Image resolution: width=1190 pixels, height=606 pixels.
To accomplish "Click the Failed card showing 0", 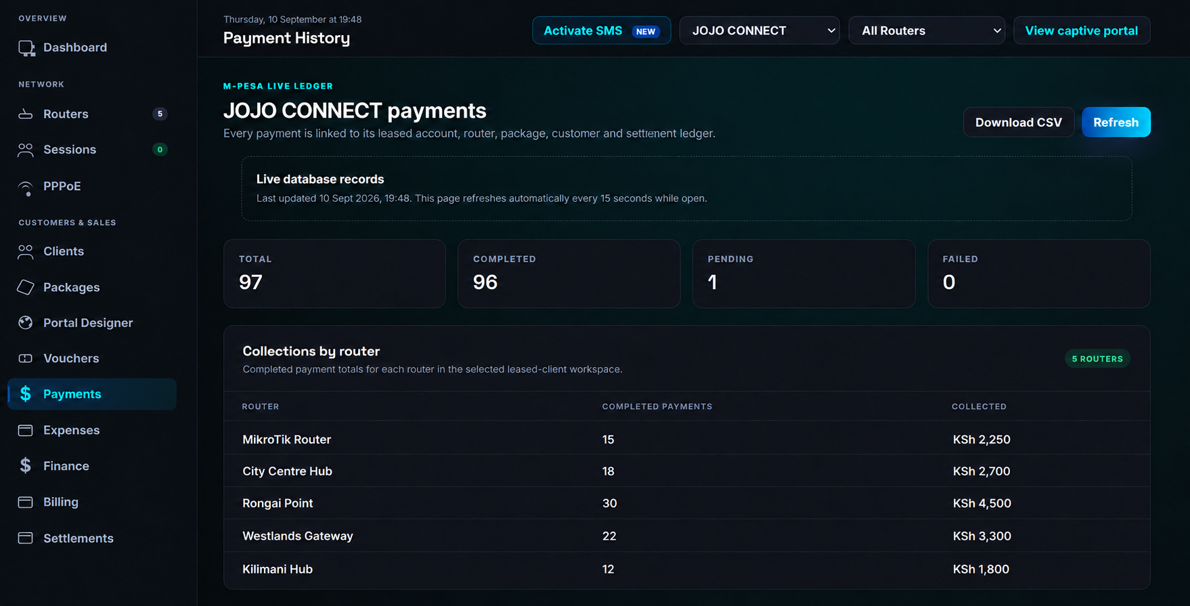I will [x=1038, y=274].
